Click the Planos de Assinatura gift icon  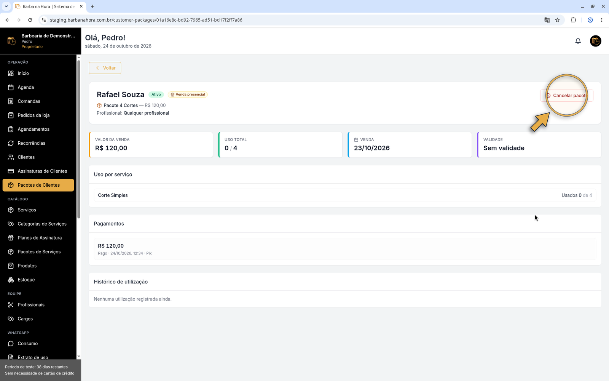pyautogui.click(x=11, y=238)
